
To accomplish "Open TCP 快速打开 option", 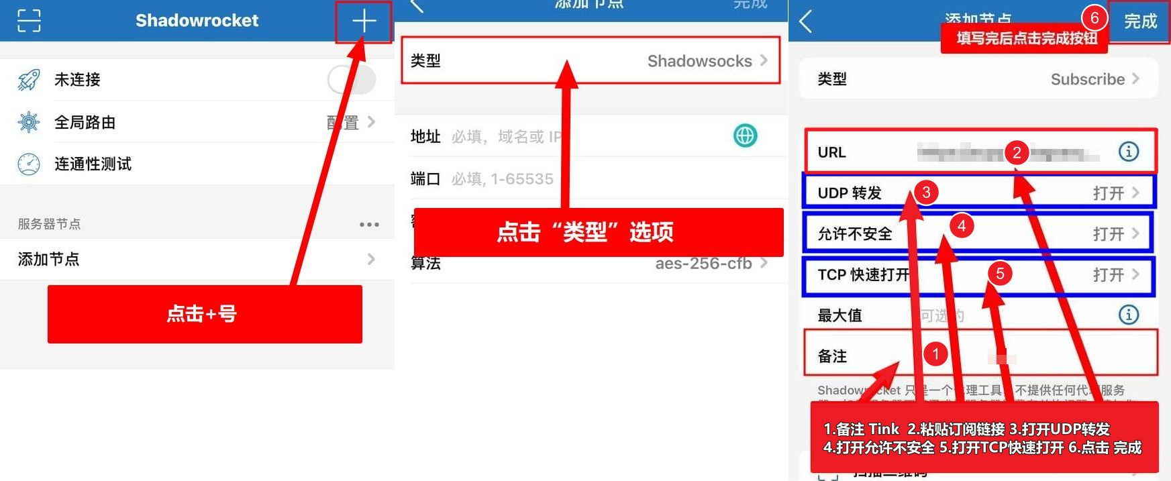I will tap(979, 274).
